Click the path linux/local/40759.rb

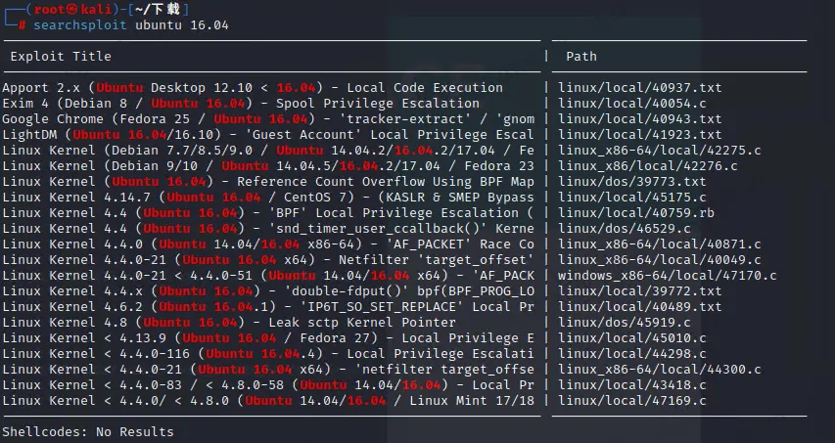[636, 213]
